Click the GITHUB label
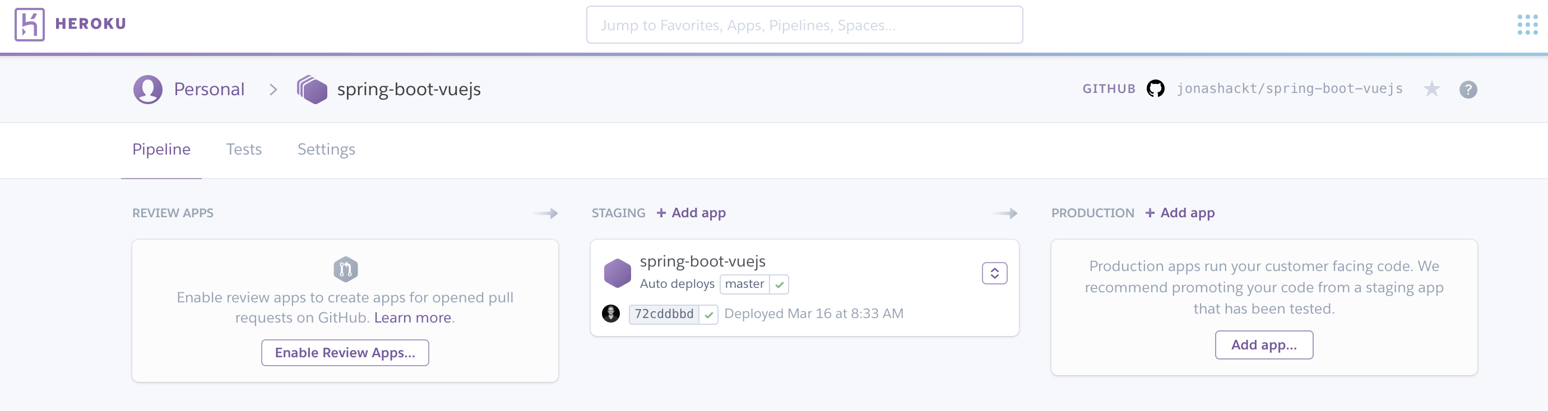1548x411 pixels. tap(1109, 89)
